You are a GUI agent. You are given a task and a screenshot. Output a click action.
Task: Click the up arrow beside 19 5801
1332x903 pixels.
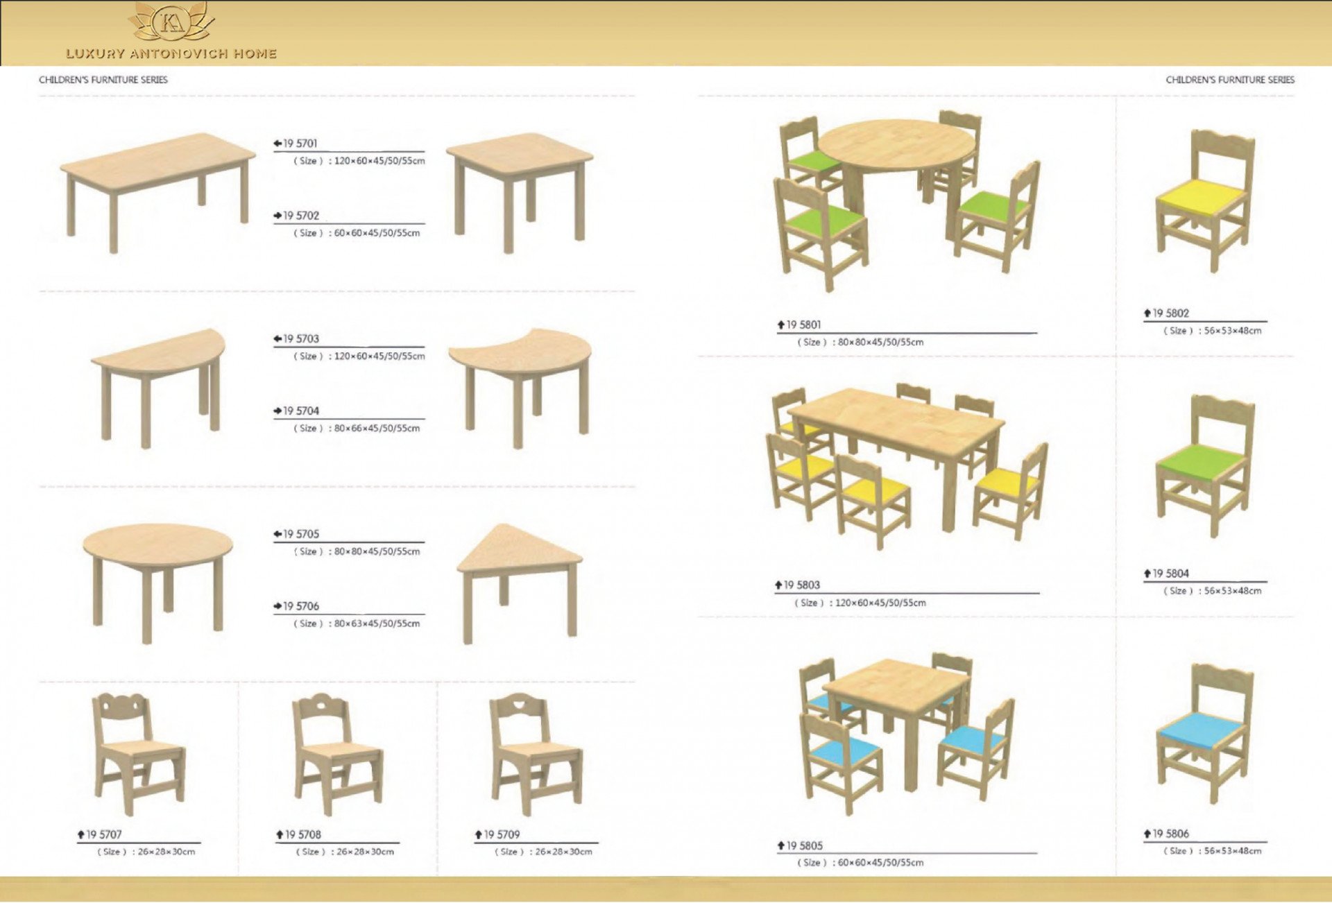[781, 325]
